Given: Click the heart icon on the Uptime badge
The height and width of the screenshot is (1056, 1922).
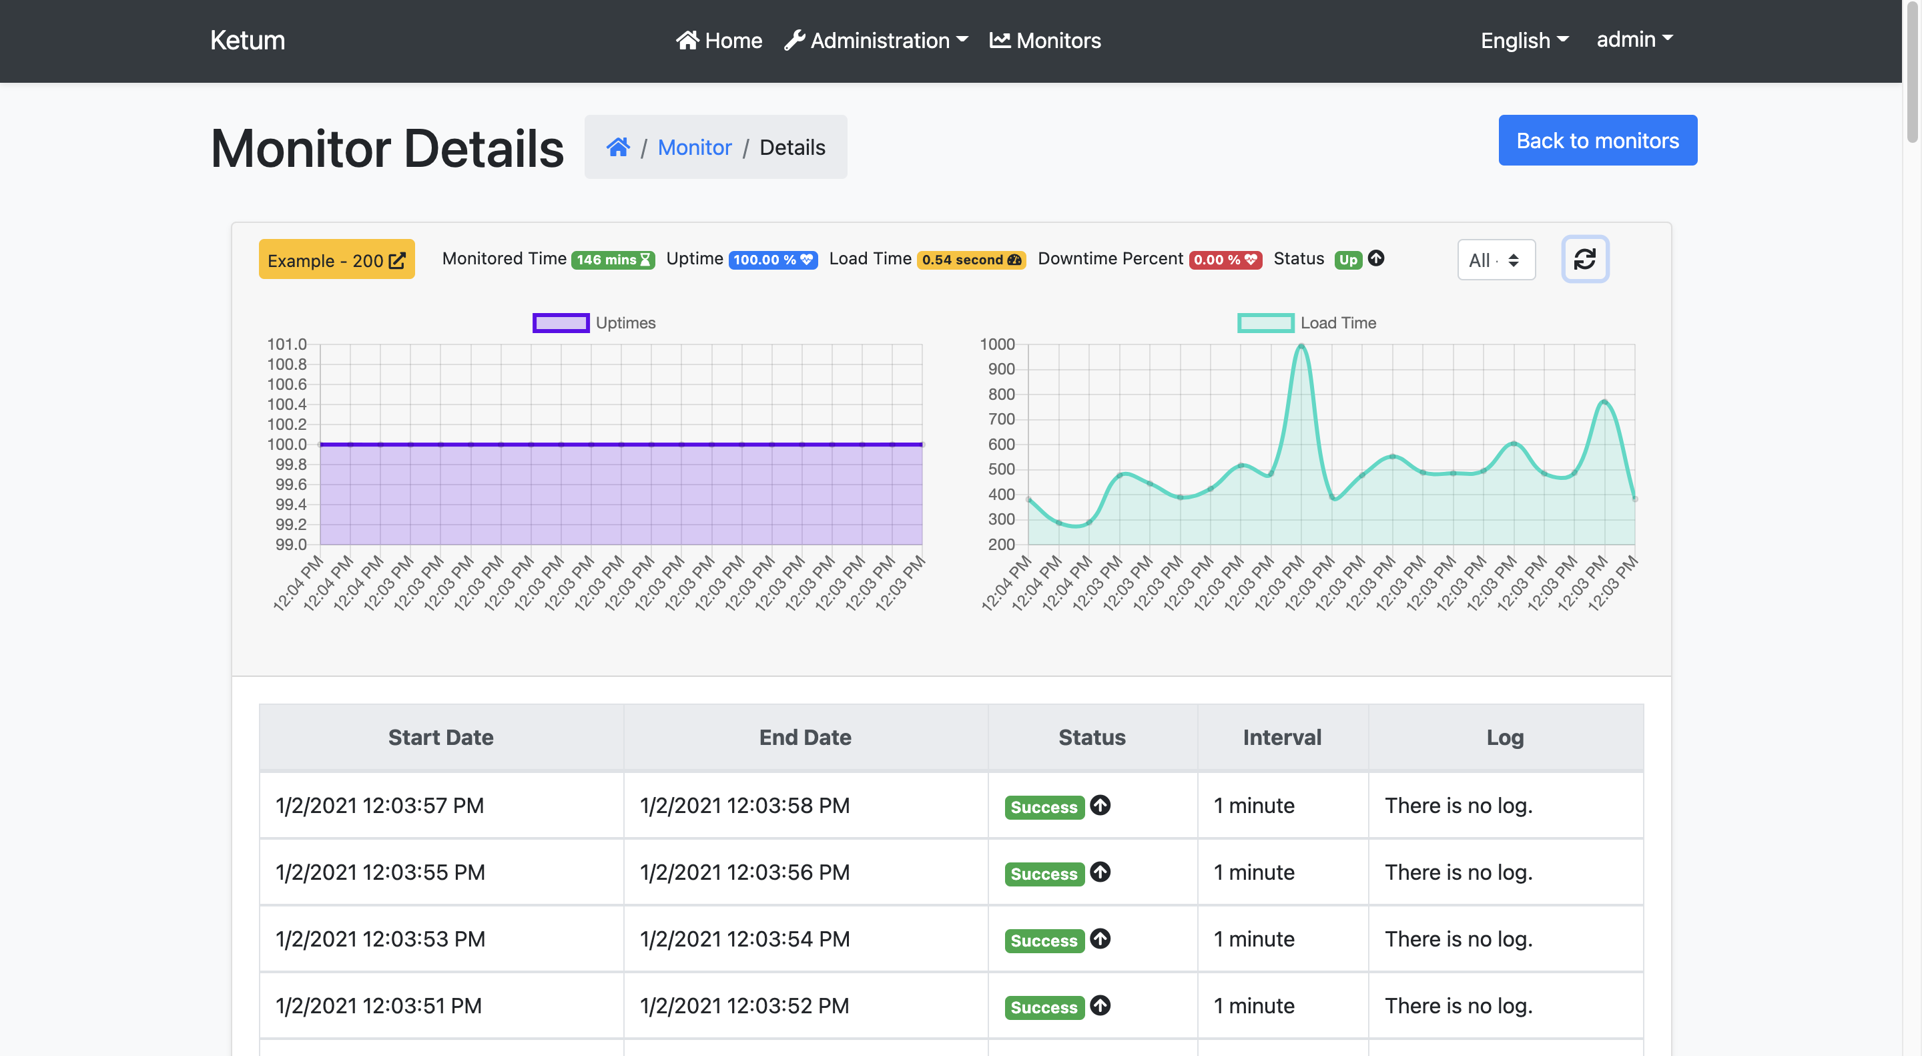Looking at the screenshot, I should (x=805, y=260).
